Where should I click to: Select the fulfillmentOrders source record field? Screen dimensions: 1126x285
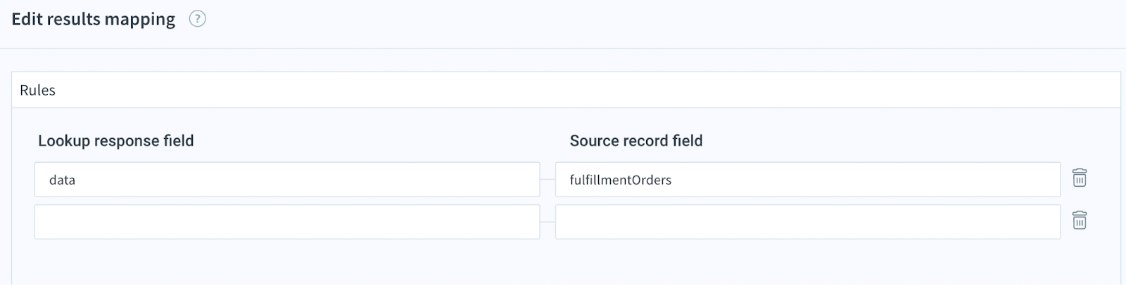(x=808, y=180)
